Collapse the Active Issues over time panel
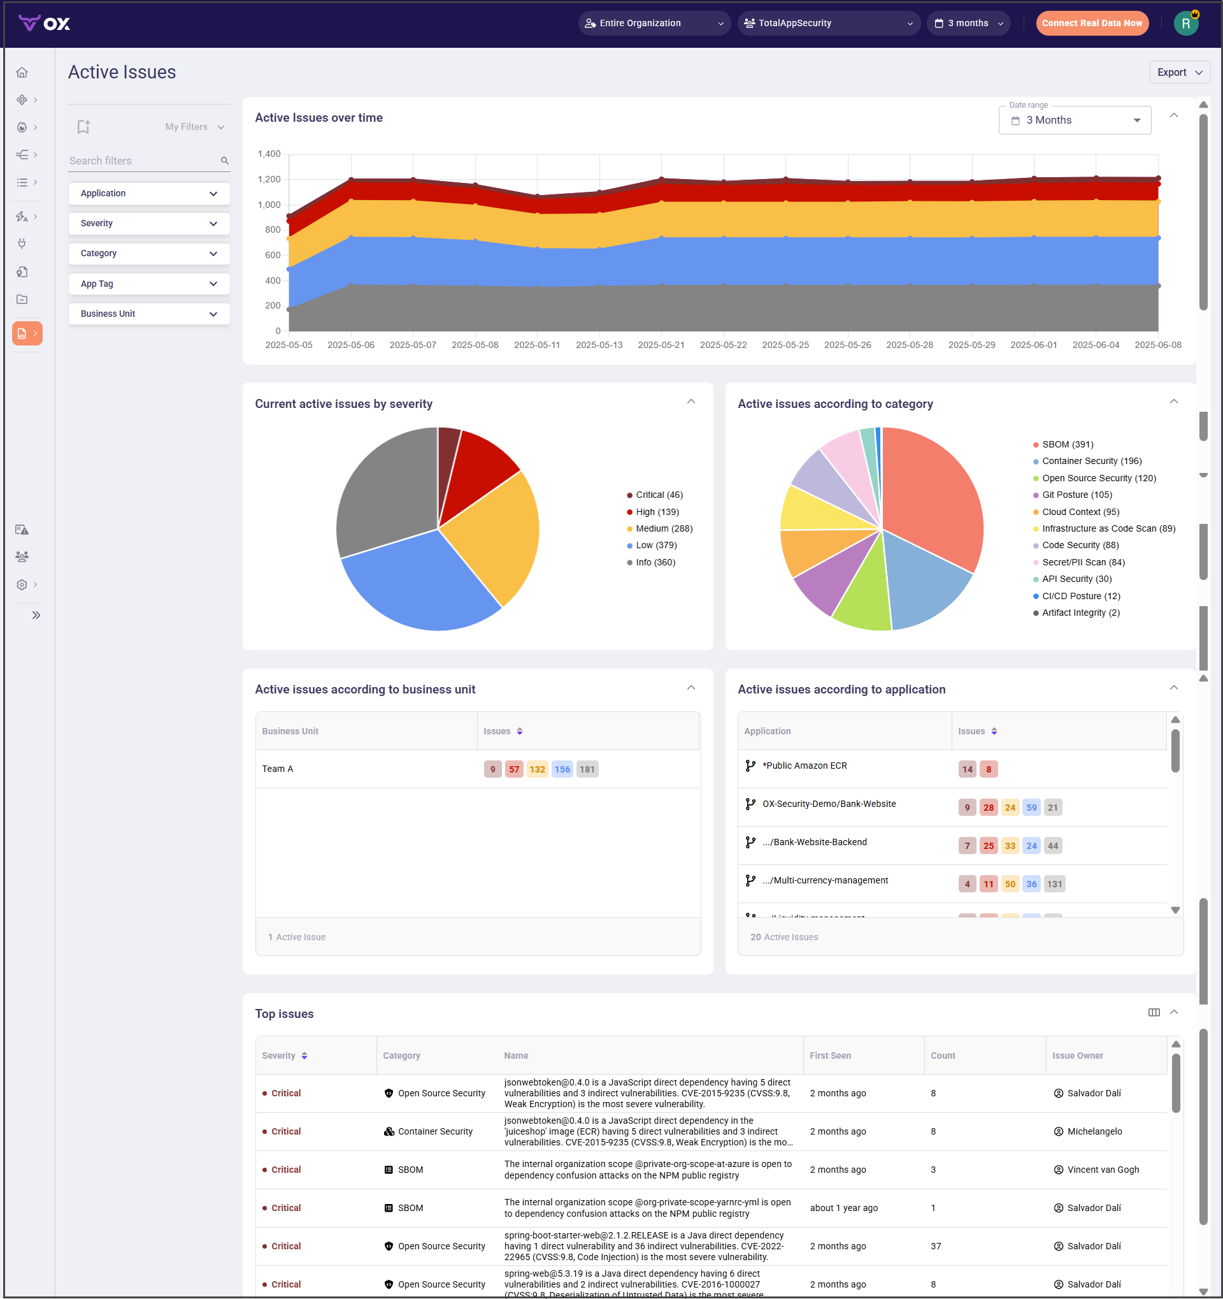 coord(1173,115)
